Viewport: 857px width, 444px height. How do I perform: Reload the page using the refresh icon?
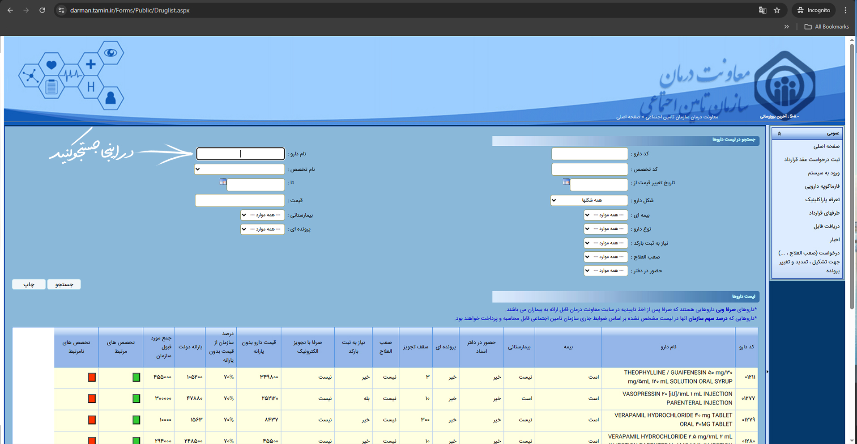(x=42, y=10)
